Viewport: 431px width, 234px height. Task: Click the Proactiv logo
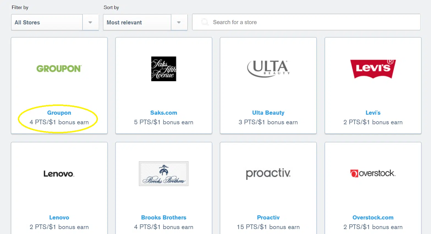coord(268,174)
